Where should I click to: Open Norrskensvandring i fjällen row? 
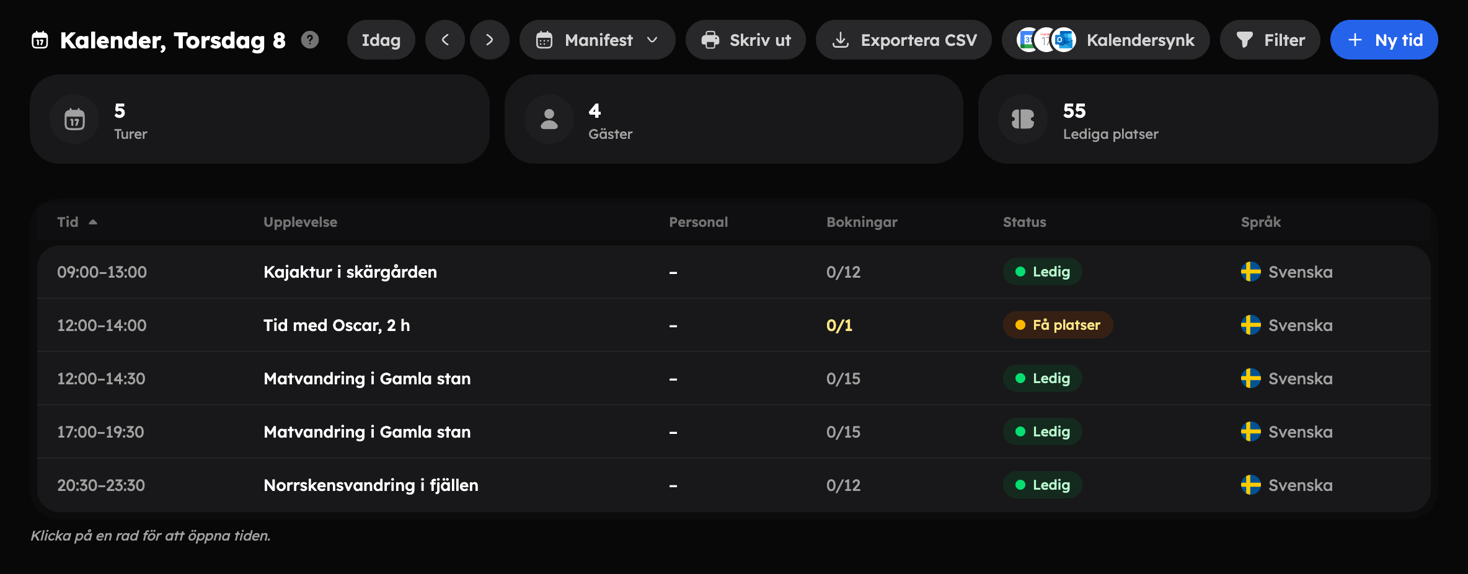click(734, 485)
